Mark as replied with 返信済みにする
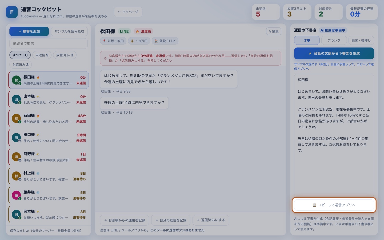Image resolution: width=384 pixels, height=240 pixels. pos(211,220)
